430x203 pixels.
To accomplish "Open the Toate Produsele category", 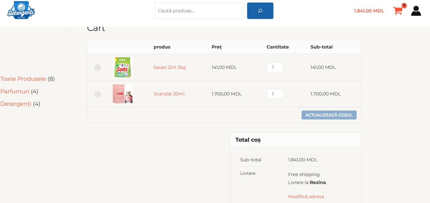I will tap(23, 79).
